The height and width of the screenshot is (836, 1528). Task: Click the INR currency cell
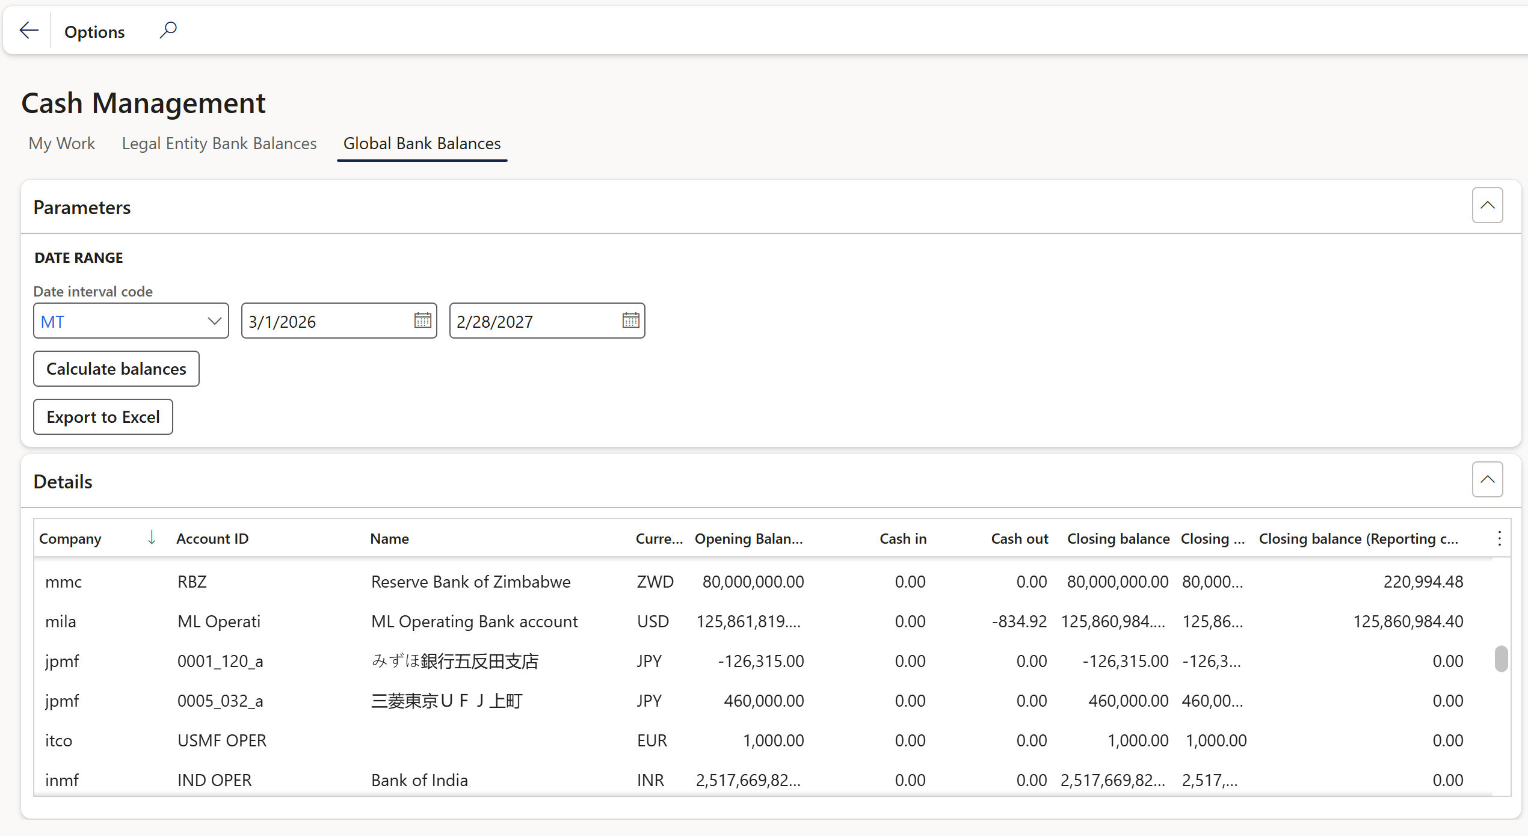tap(650, 780)
